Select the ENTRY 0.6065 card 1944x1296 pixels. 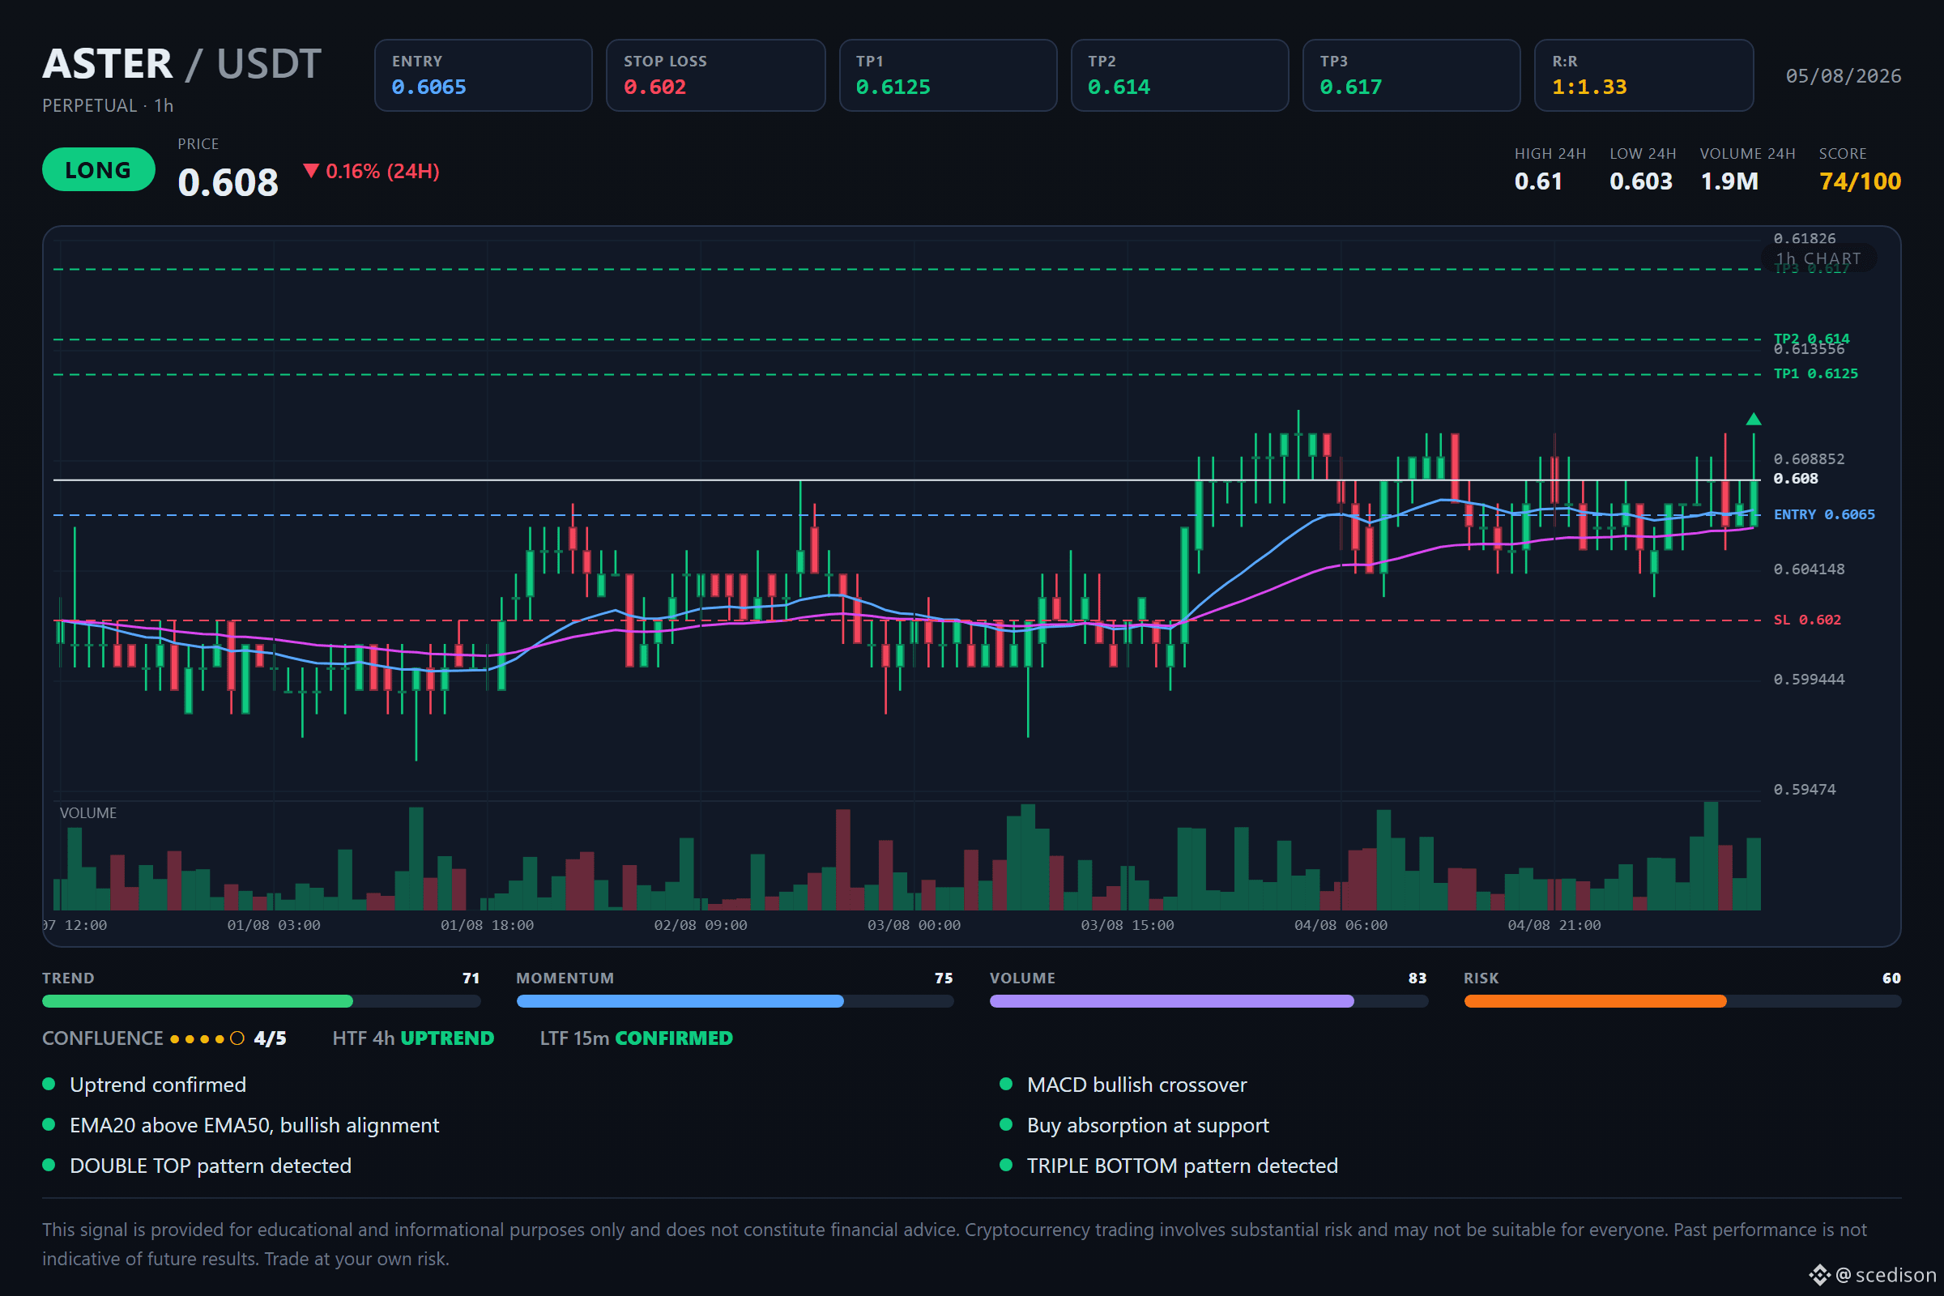tap(484, 75)
